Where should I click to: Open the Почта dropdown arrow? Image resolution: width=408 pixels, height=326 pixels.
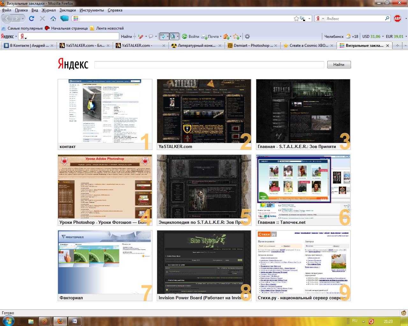click(x=221, y=37)
